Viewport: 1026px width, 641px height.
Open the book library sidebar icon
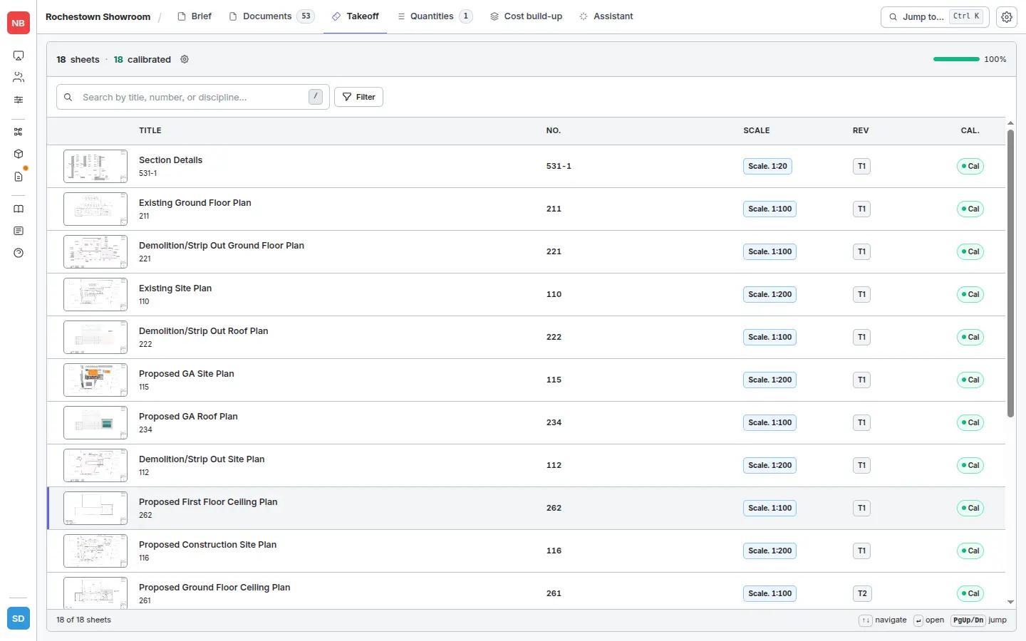tap(19, 209)
